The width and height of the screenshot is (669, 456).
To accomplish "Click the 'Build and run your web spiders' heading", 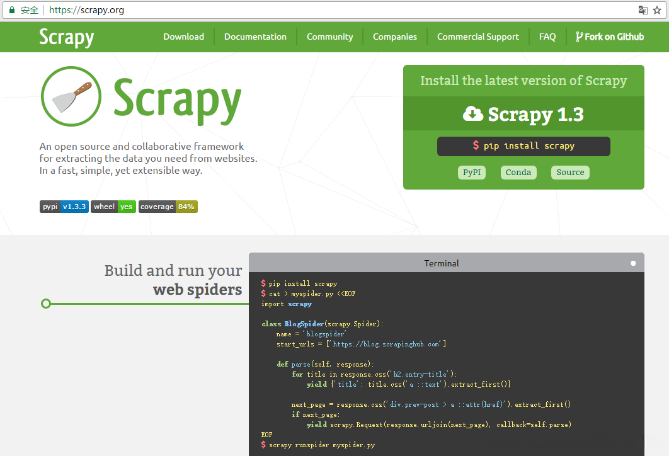I will tap(173, 280).
